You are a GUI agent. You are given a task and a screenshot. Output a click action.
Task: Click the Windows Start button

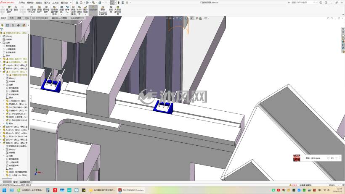pos(4,190)
